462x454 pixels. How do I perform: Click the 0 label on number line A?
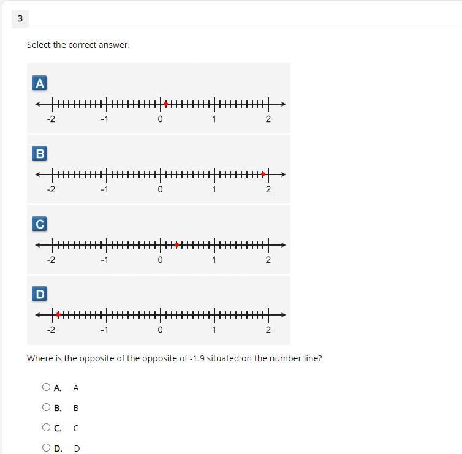(x=160, y=119)
